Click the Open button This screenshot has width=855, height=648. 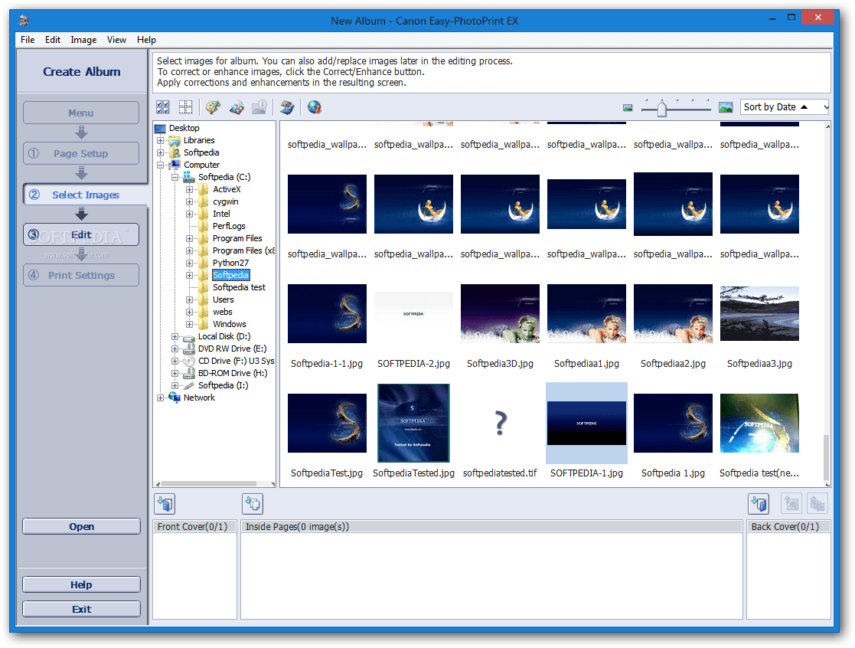point(81,526)
